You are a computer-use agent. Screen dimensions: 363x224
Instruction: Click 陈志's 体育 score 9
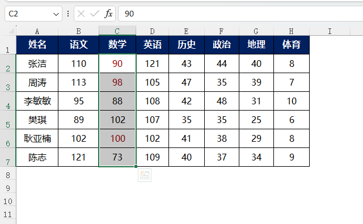292,157
